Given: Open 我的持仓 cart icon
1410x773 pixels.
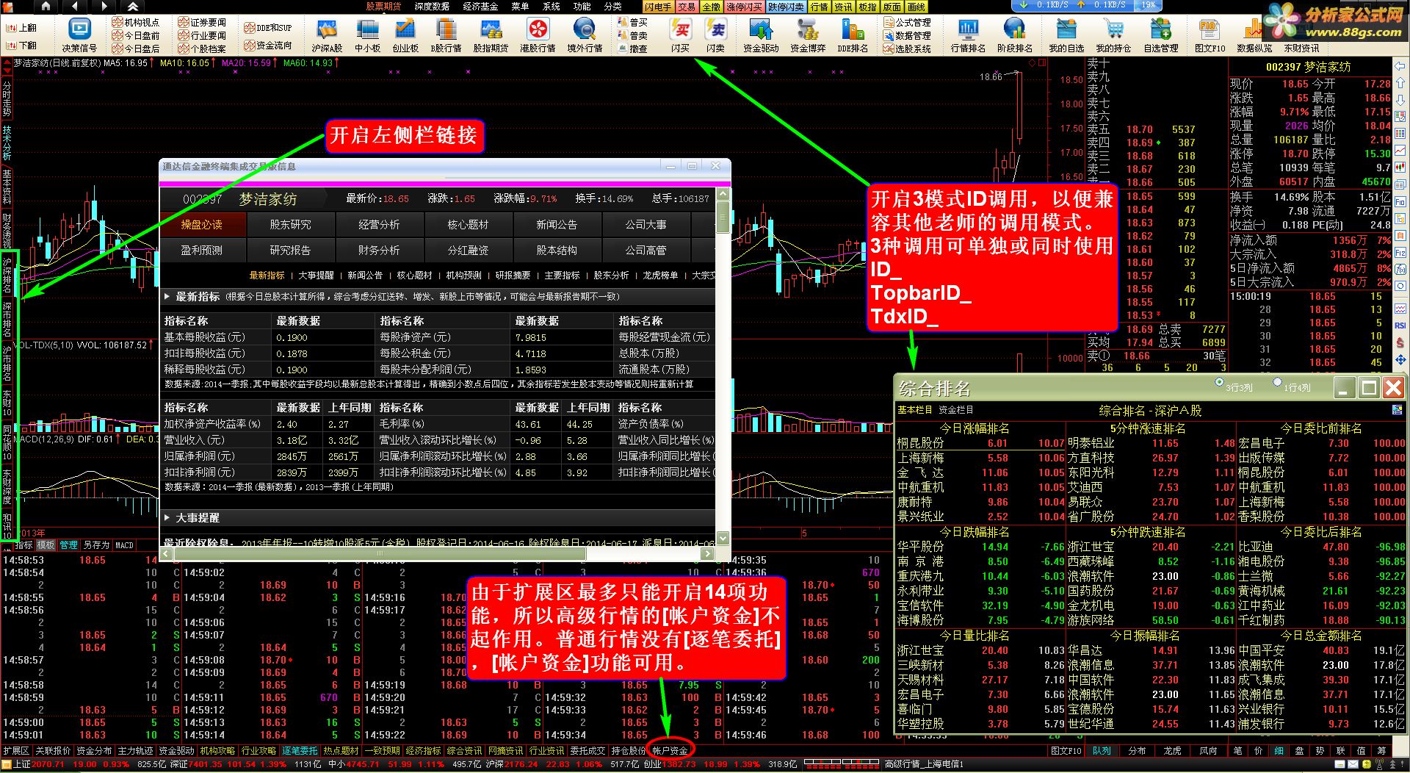Looking at the screenshot, I should tap(1113, 35).
